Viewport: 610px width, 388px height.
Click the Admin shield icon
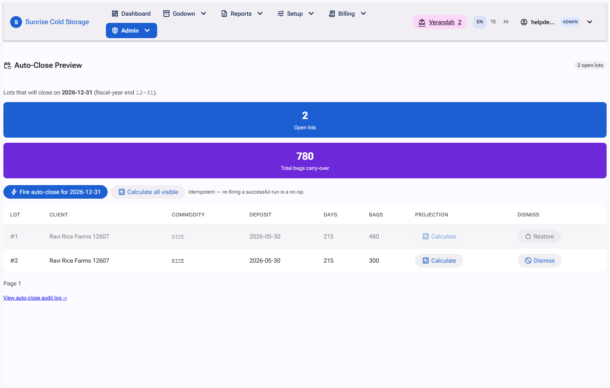point(115,30)
